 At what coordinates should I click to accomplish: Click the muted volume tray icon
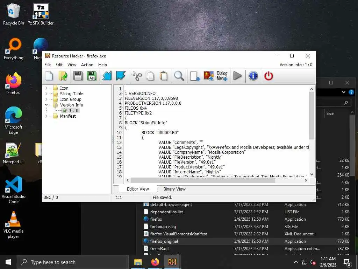point(313,262)
